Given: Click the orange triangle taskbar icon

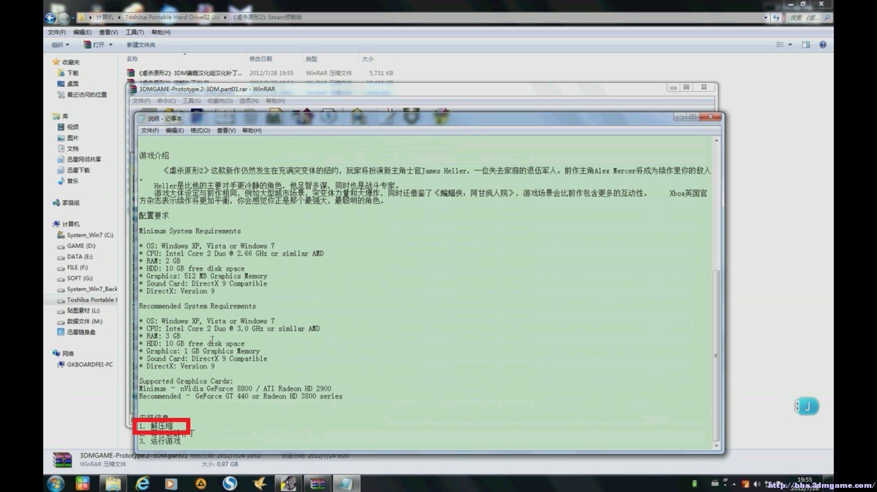Looking at the screenshot, I should (x=201, y=484).
